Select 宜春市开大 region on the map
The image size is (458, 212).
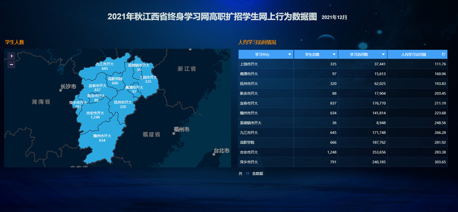pos(98,88)
